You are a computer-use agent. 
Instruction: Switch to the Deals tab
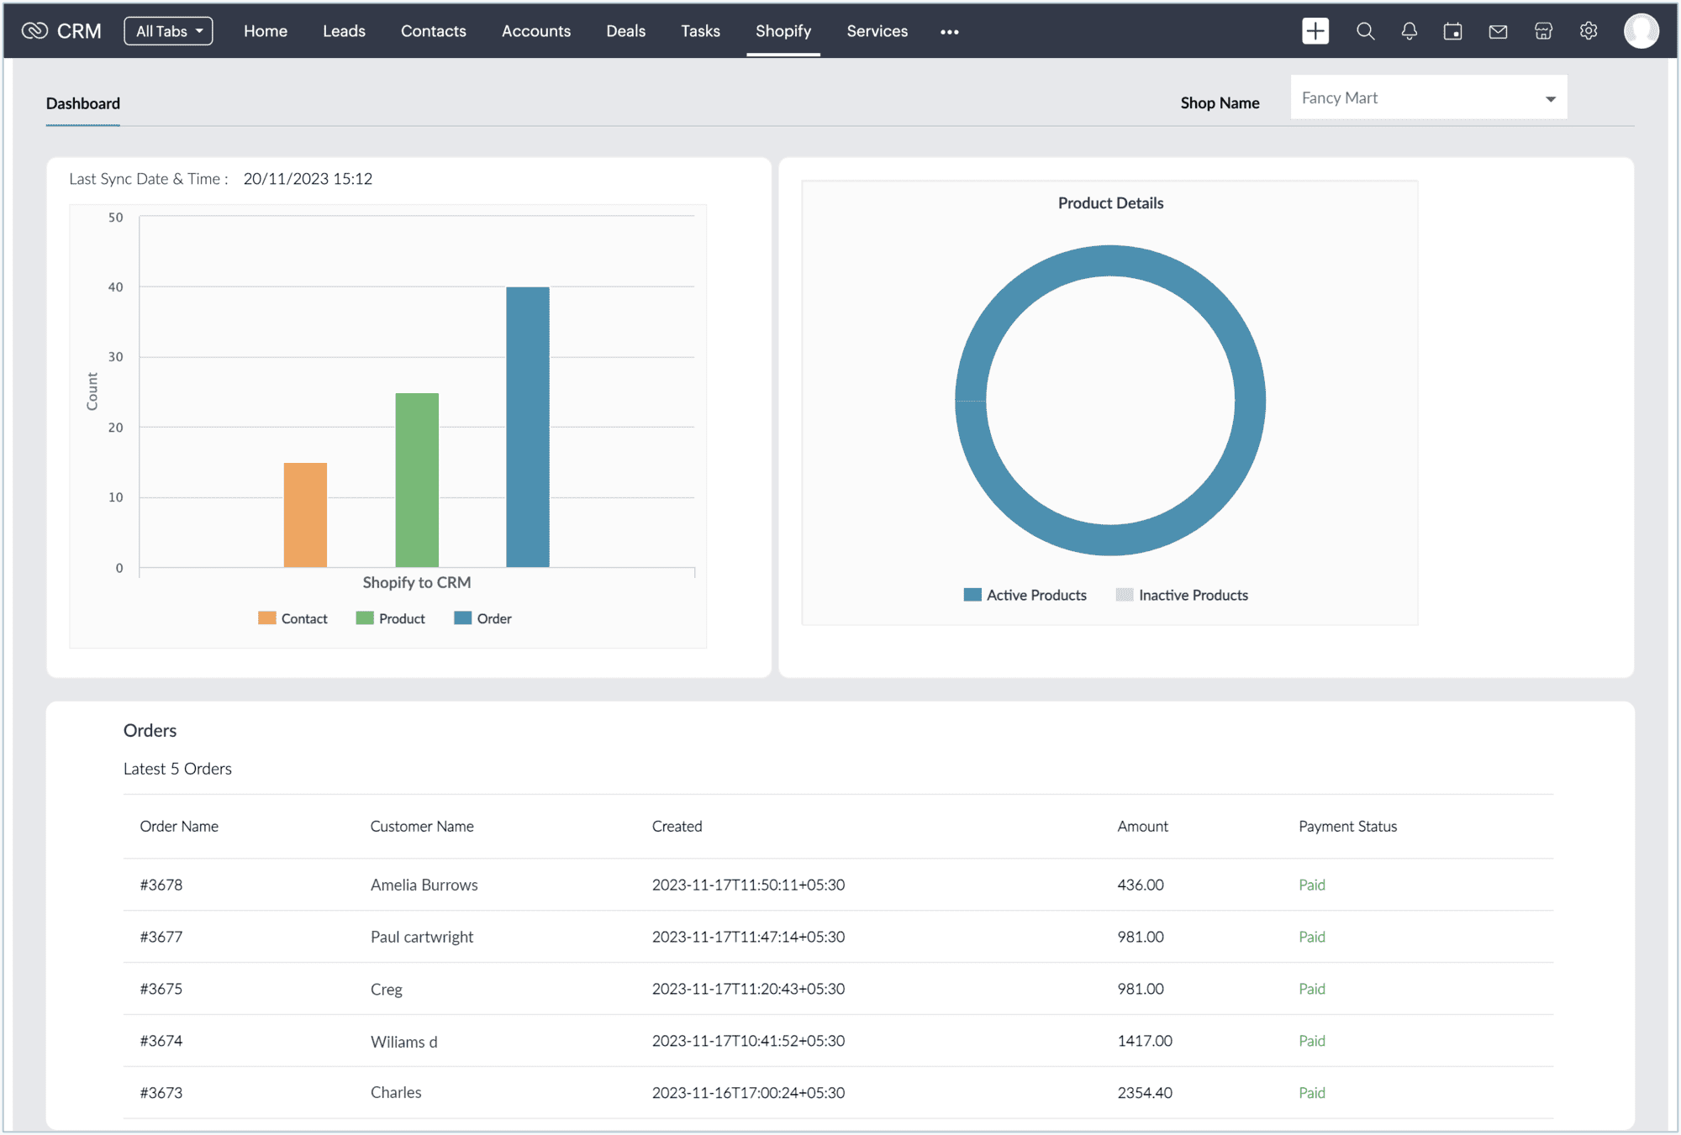(625, 31)
